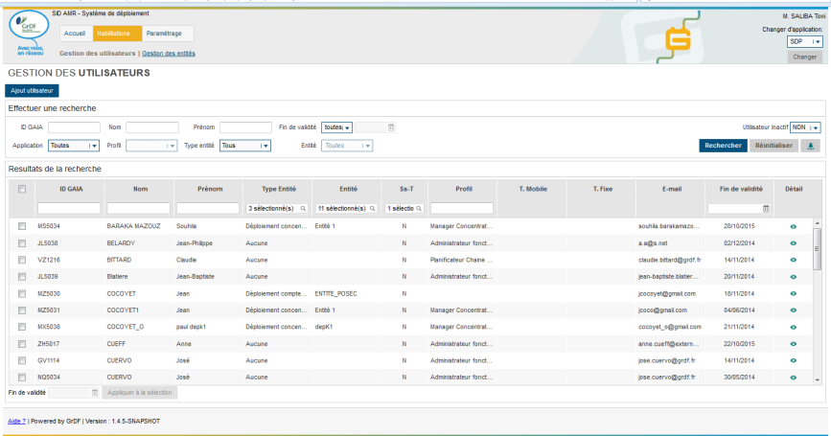View detail eye icon for COCOYET_O
The height and width of the screenshot is (436, 831).
click(794, 327)
